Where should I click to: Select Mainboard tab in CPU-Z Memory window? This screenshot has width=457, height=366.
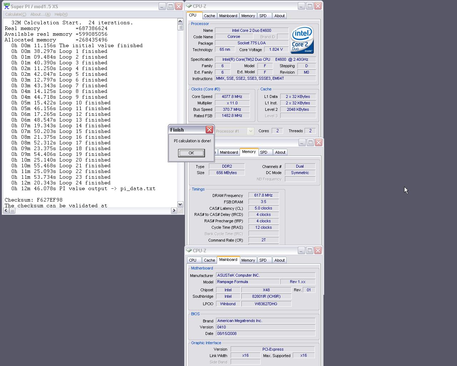[229, 152]
